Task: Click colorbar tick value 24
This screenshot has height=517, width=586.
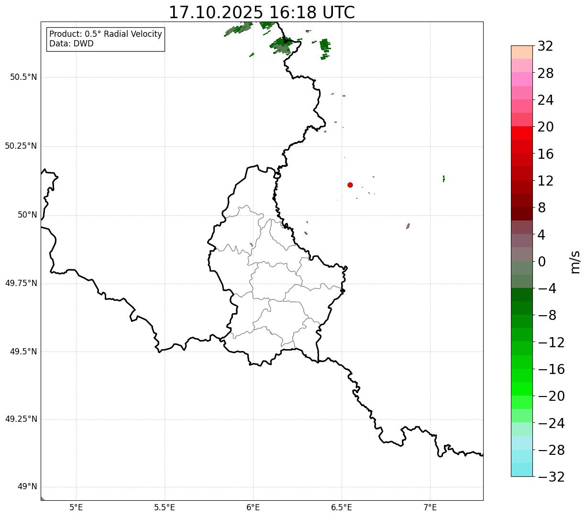Action: pos(545,100)
